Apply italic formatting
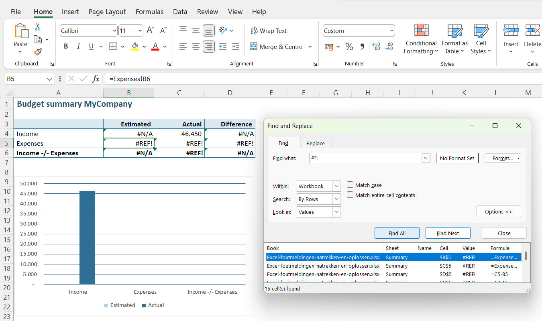Image resolution: width=542 pixels, height=321 pixels. pos(78,46)
